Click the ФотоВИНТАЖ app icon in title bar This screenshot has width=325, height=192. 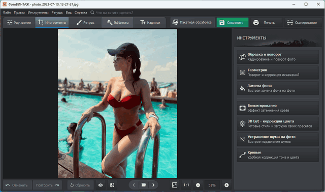pos(5,4)
